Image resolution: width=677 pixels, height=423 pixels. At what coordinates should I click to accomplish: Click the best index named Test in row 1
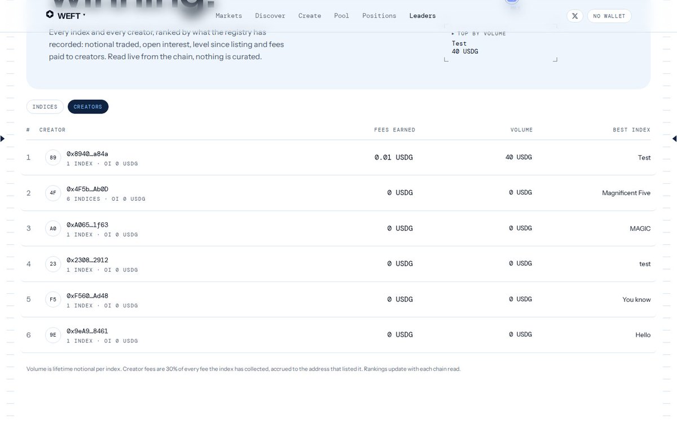click(644, 158)
